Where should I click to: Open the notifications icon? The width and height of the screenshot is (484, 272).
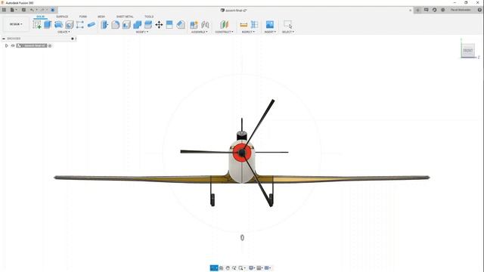pos(442,10)
